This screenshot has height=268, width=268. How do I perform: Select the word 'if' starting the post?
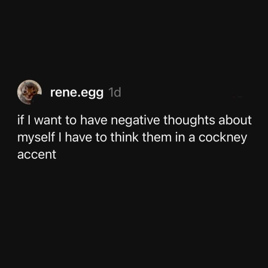(x=20, y=120)
